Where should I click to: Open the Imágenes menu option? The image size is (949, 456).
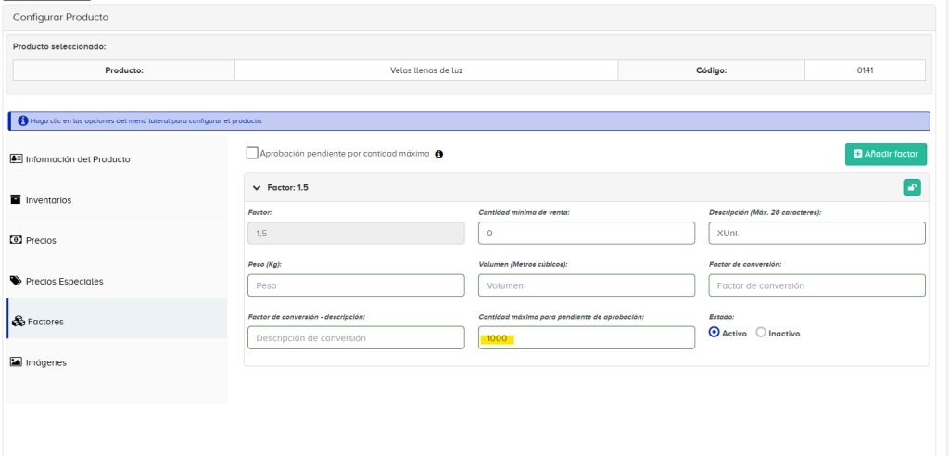[x=117, y=362]
